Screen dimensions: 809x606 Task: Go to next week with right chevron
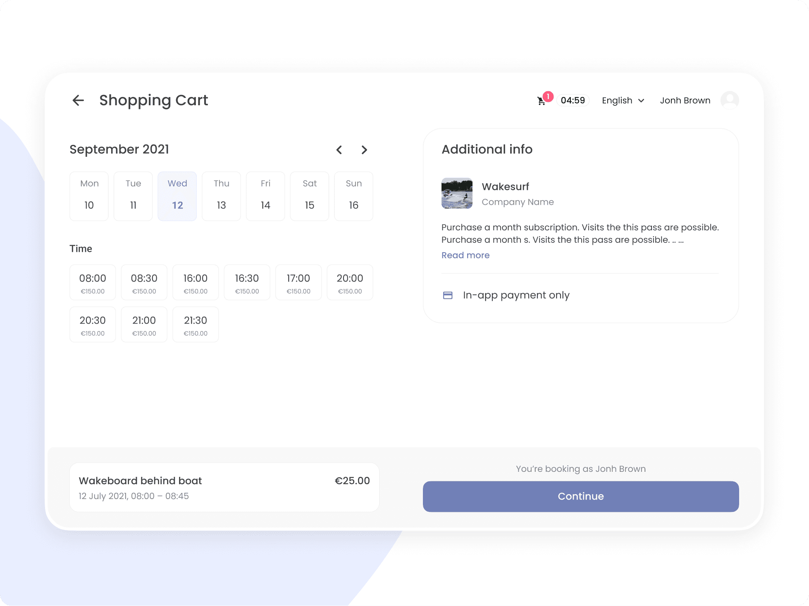coord(364,150)
